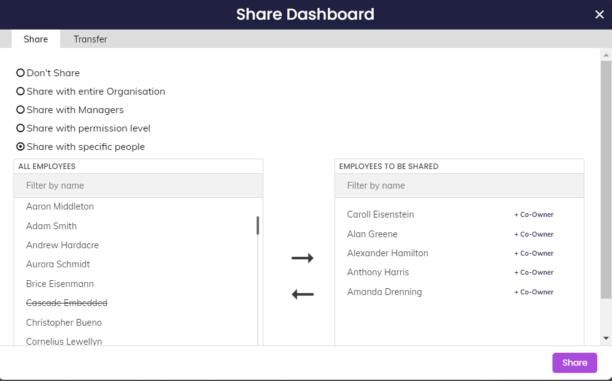This screenshot has width=612, height=381.
Task: Choose Share with entire Organisation
Action: coord(20,91)
